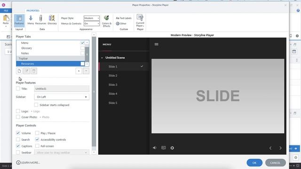Click the left panel vertical scrollbar
Image resolution: width=301 pixels, height=169 pixels.
94,92
